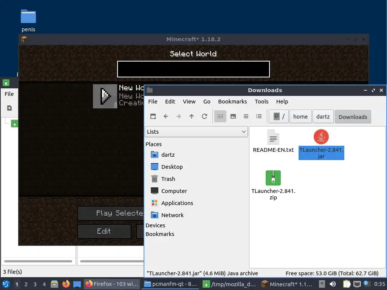Image resolution: width=387 pixels, height=290 pixels.
Task: Collapse Places section in sidebar
Action: [x=153, y=144]
